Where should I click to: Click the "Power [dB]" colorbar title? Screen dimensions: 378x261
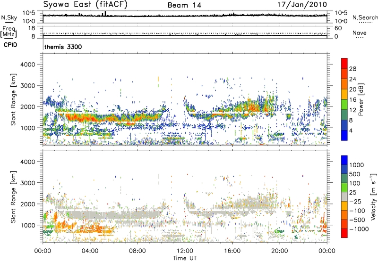point(361,99)
